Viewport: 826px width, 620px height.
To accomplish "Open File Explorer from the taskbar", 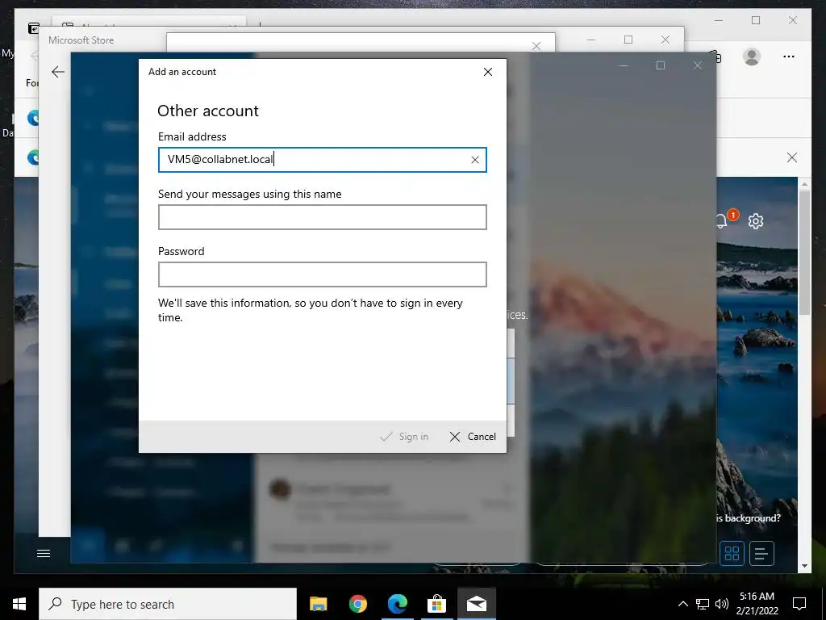I will click(318, 604).
